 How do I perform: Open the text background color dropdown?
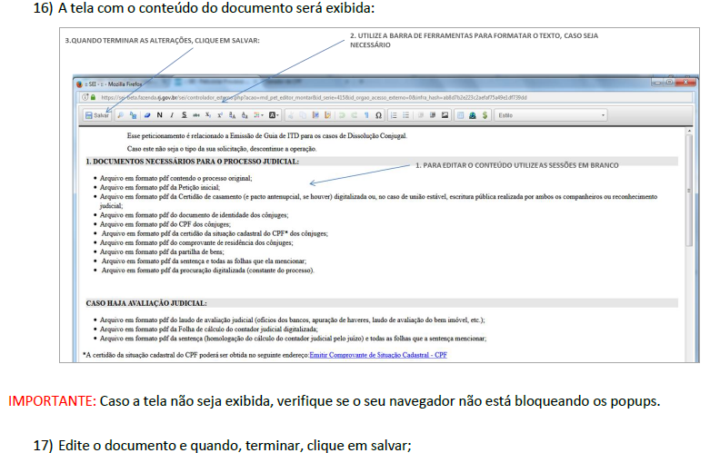[272, 115]
